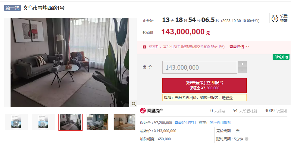This screenshot has width=291, height=146.
Task: Select the second building brochure thumbnail
Action: pos(43,122)
